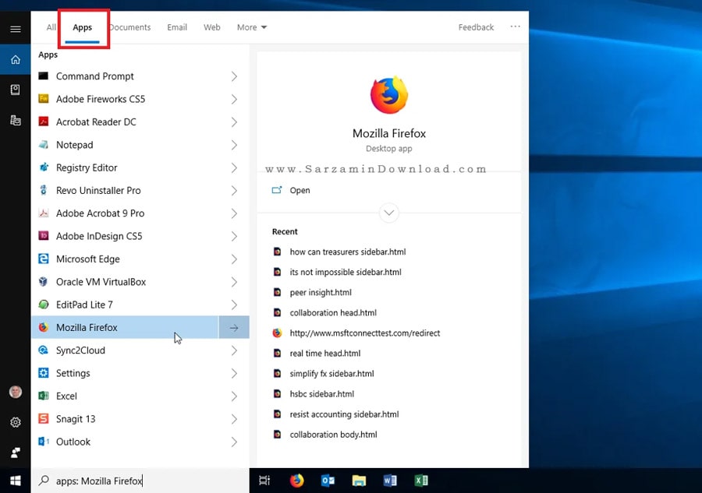
Task: Expand the arrow next to Outlook
Action: tap(234, 442)
